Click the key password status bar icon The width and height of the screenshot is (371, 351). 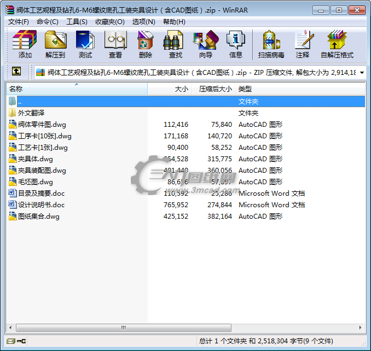21,341
